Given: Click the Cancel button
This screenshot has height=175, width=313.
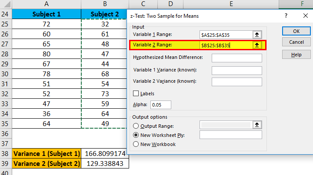Looking at the screenshot, I should 296,42.
